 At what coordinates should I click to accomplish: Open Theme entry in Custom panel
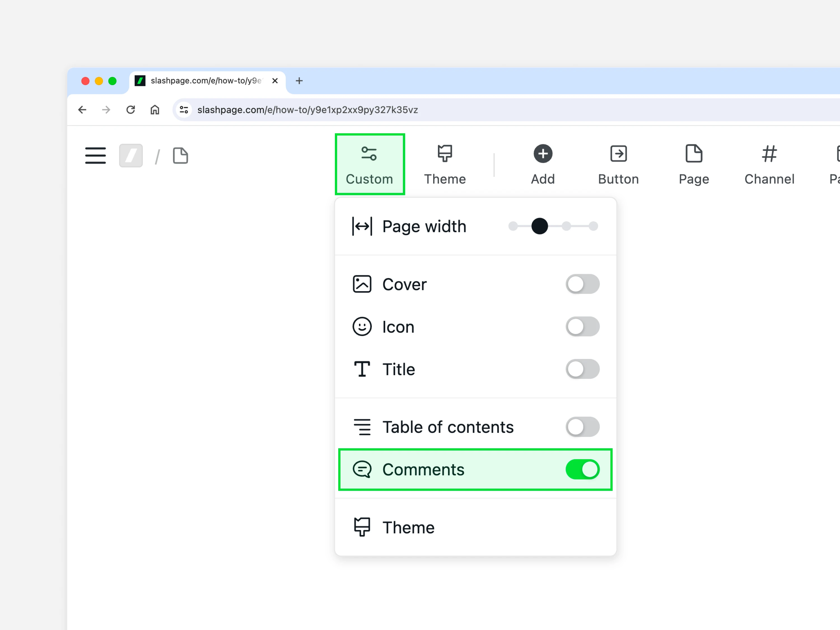tap(408, 528)
